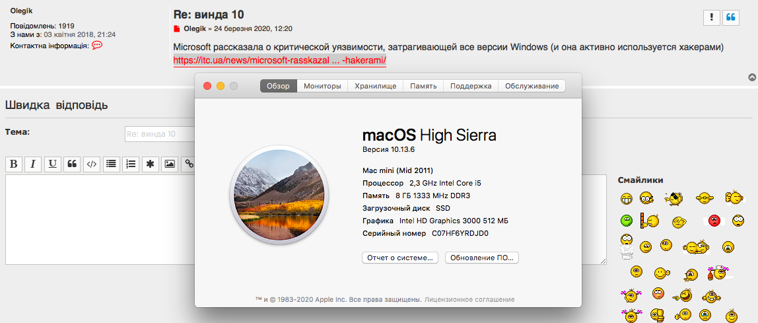Insert the red angry smiley

[x=714, y=221]
